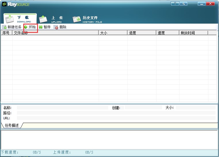Viewport: 219px width, 157px height.
Task: Sort by 剩余时间 column header
Action: click(193, 33)
